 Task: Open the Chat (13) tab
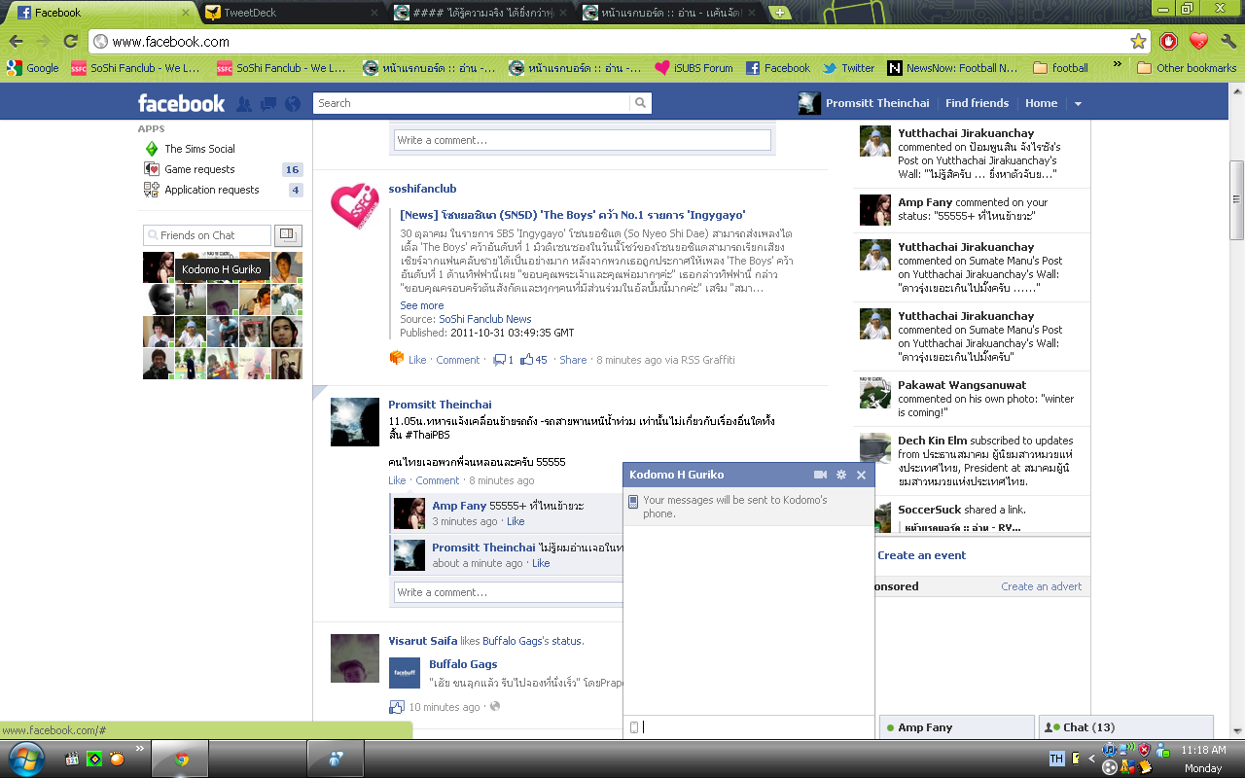[1126, 727]
